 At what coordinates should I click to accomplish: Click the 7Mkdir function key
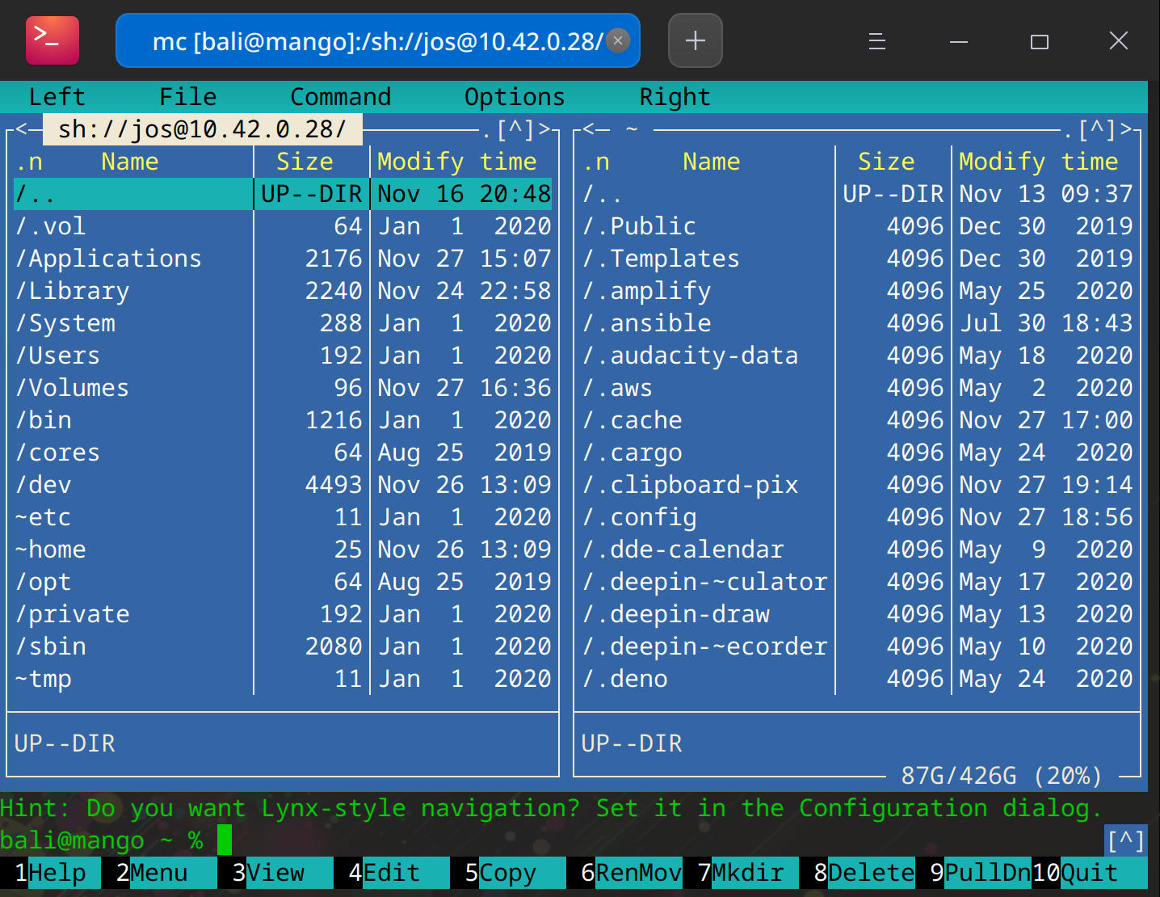[x=741, y=873]
